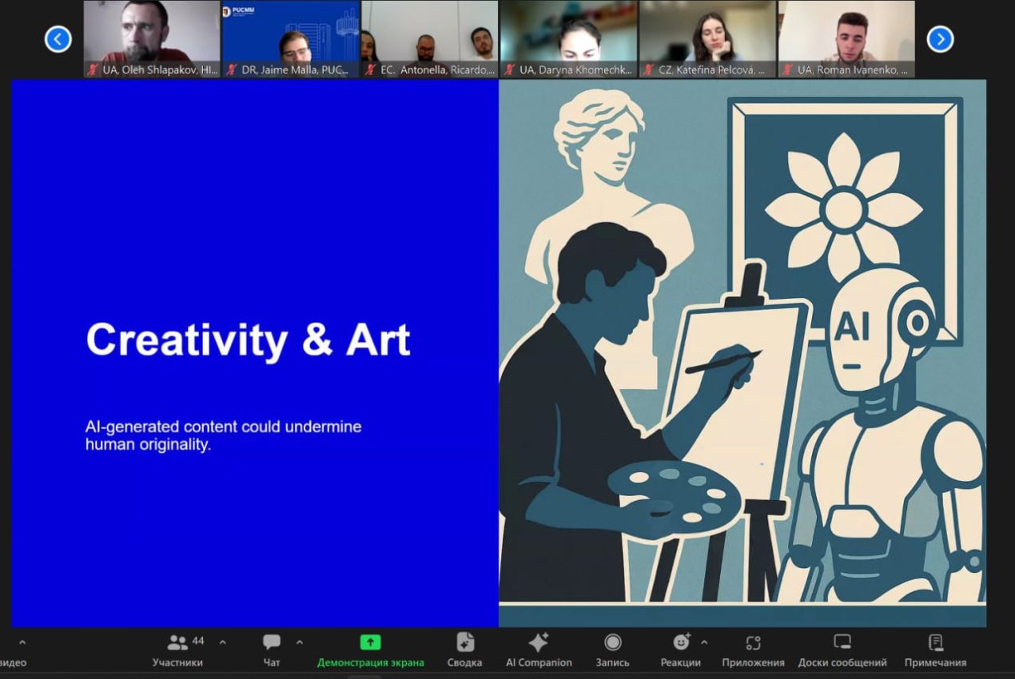Expand the chevron next to Чат

[300, 642]
